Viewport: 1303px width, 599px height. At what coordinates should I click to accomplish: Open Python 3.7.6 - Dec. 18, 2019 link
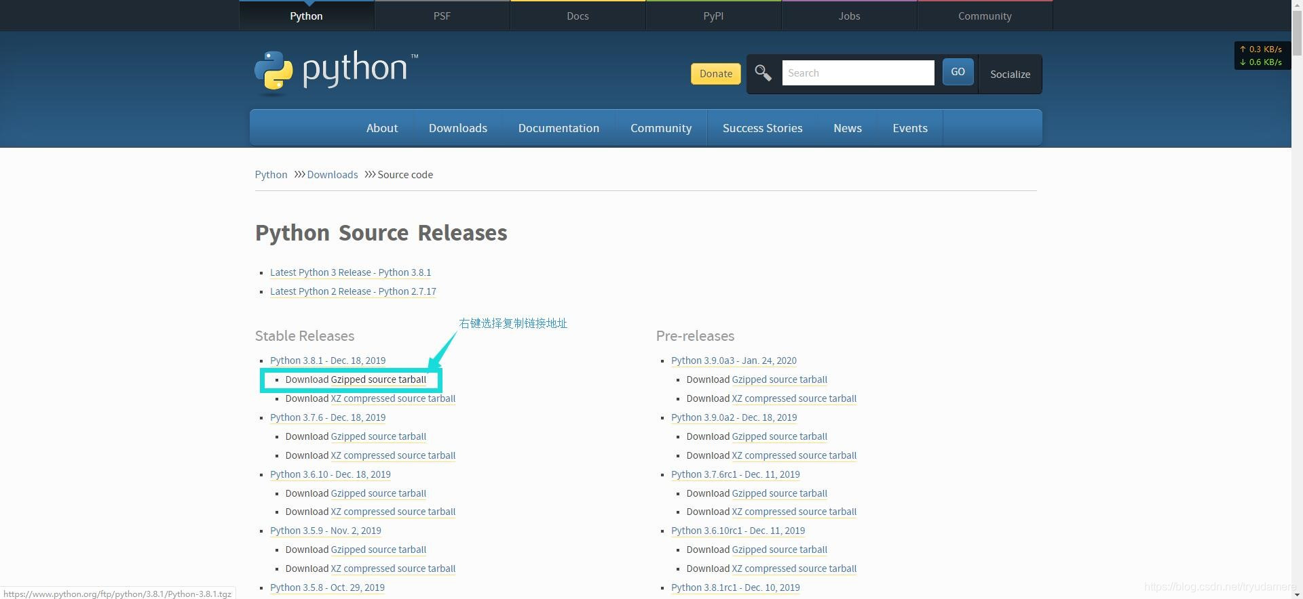point(328,417)
